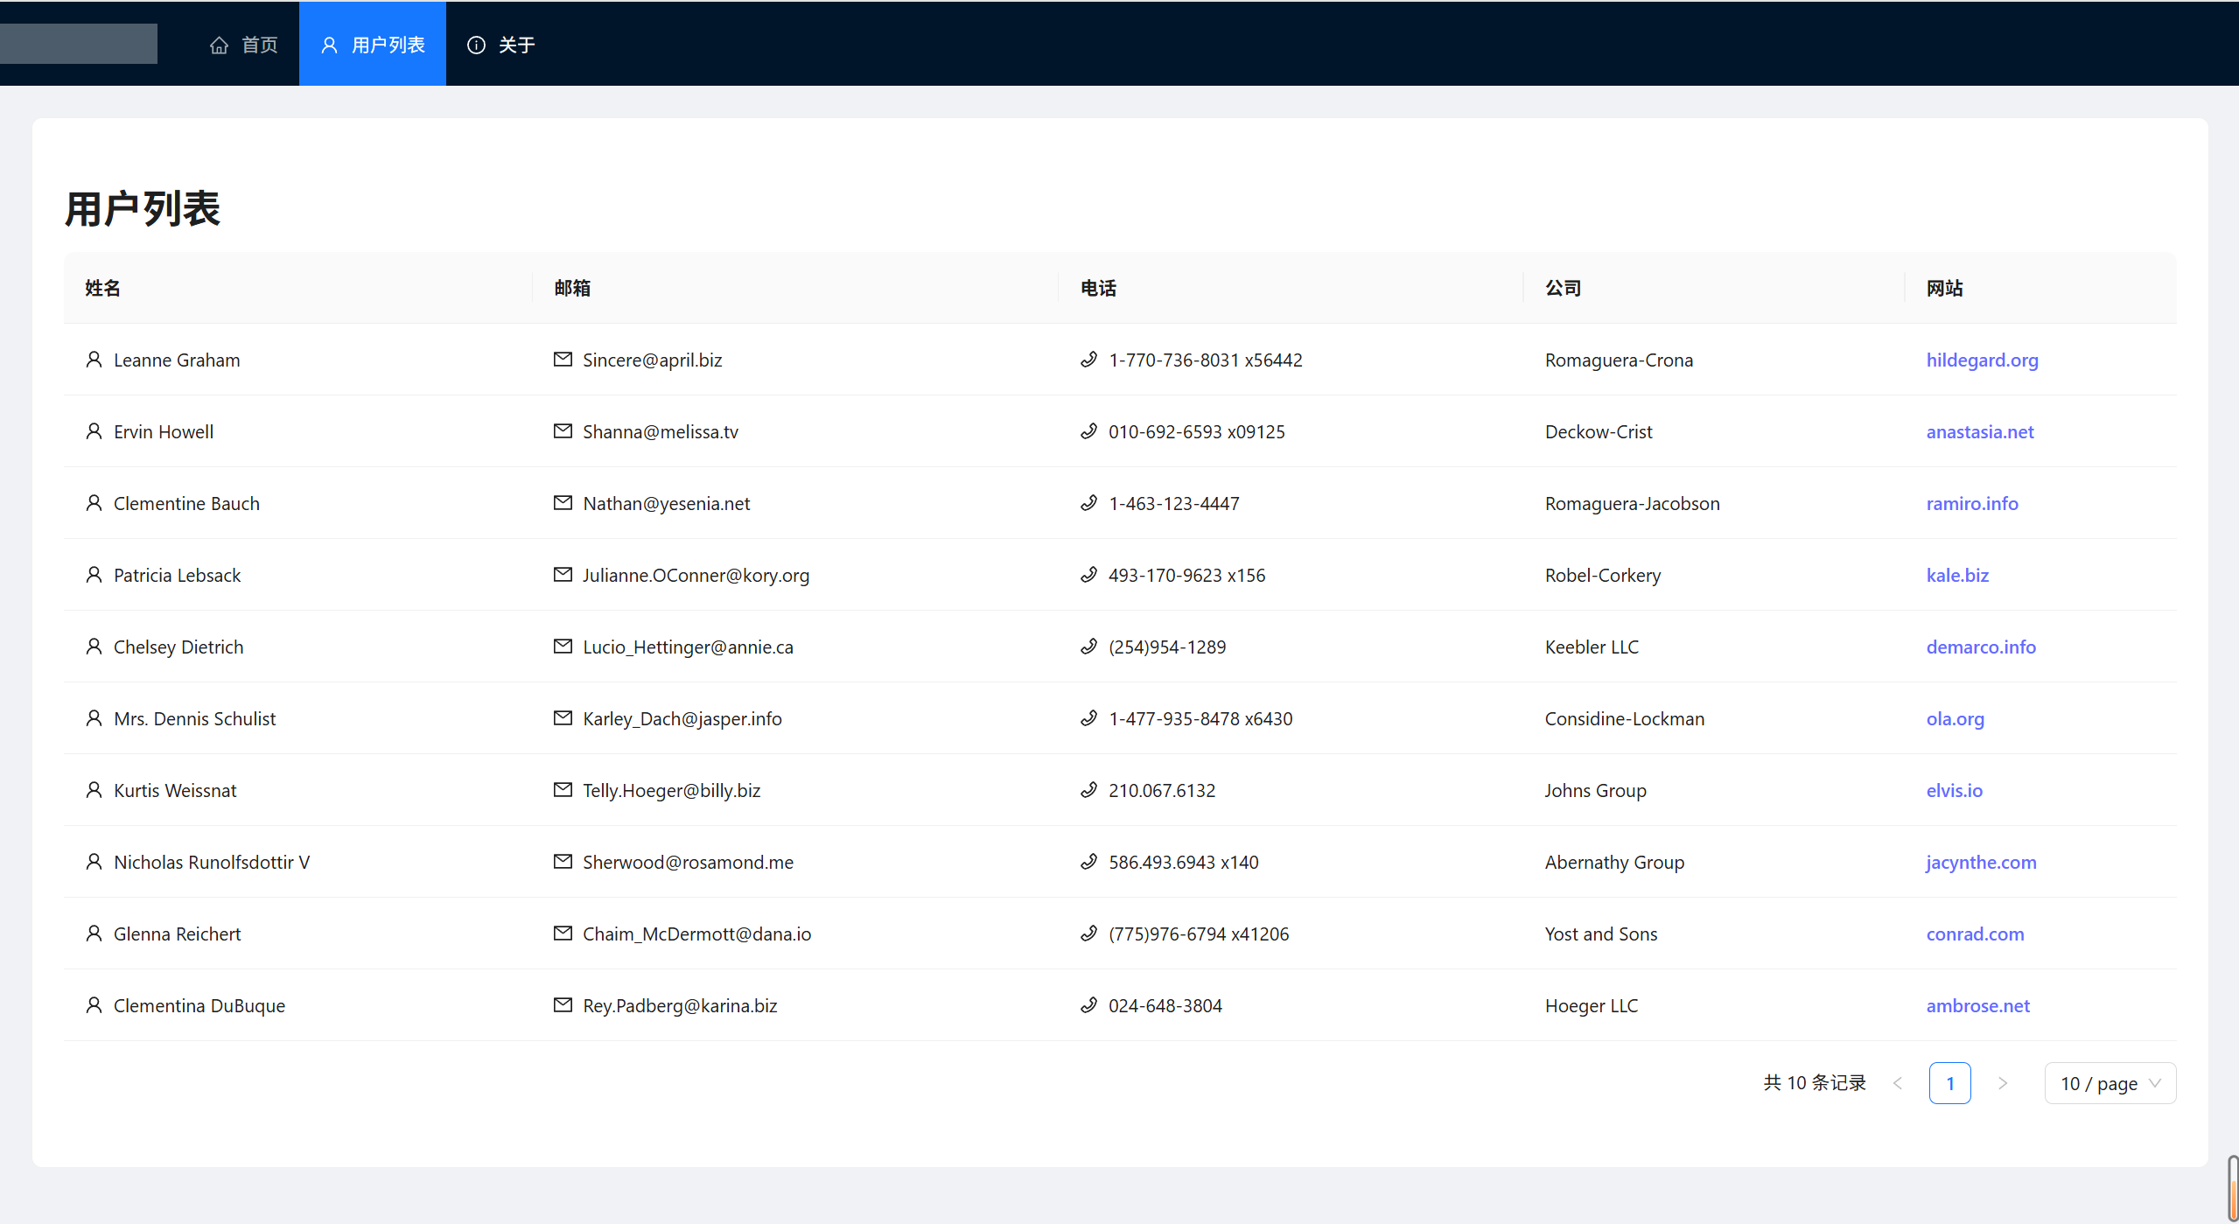Click the user icon next to Kurtis Weissnat
Screen dimensions: 2239x1224
pyautogui.click(x=94, y=790)
